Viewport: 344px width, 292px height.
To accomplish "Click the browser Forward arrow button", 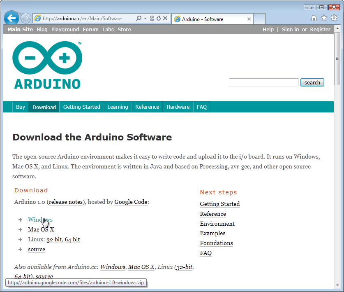I will (25, 18).
